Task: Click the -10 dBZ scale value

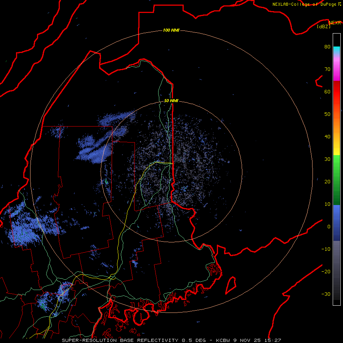Action: click(326, 249)
